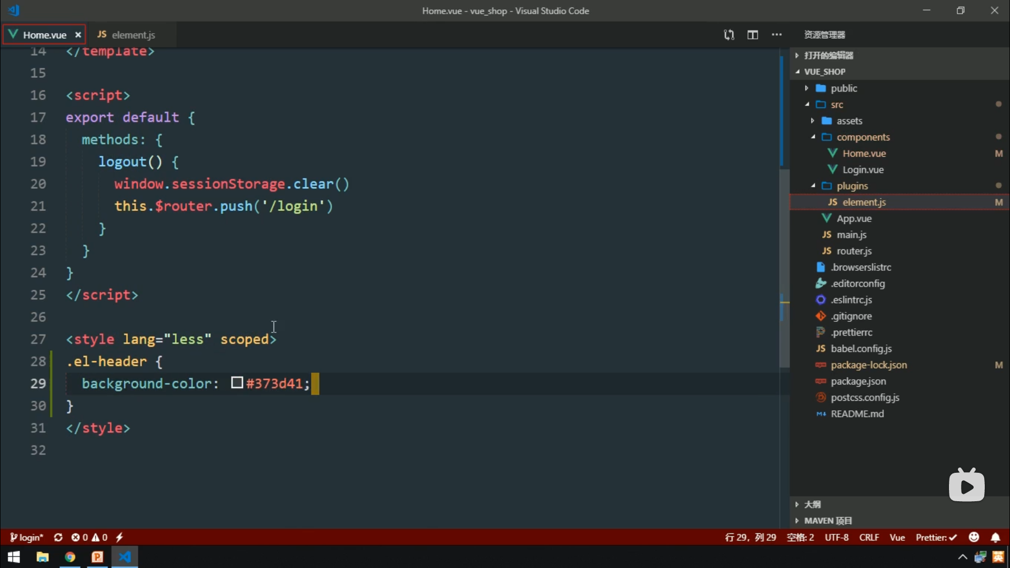This screenshot has height=568, width=1010.
Task: Close the Home.vue tab
Action: (x=78, y=35)
